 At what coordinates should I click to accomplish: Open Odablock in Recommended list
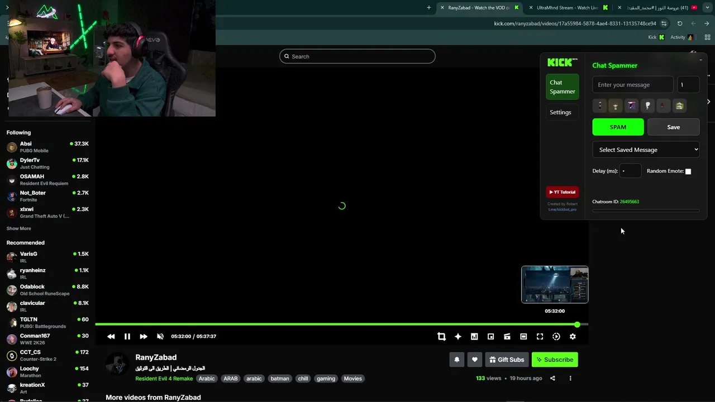coord(47,290)
